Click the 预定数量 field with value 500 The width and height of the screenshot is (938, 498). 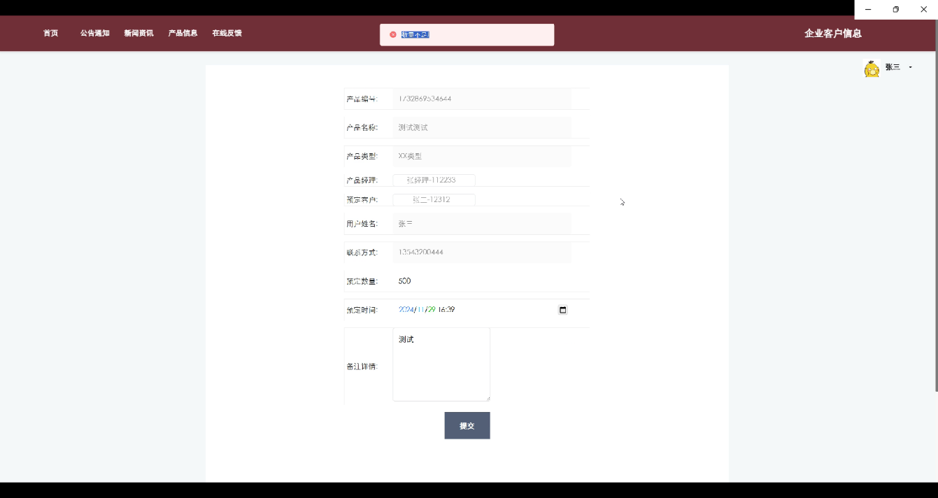tap(482, 281)
